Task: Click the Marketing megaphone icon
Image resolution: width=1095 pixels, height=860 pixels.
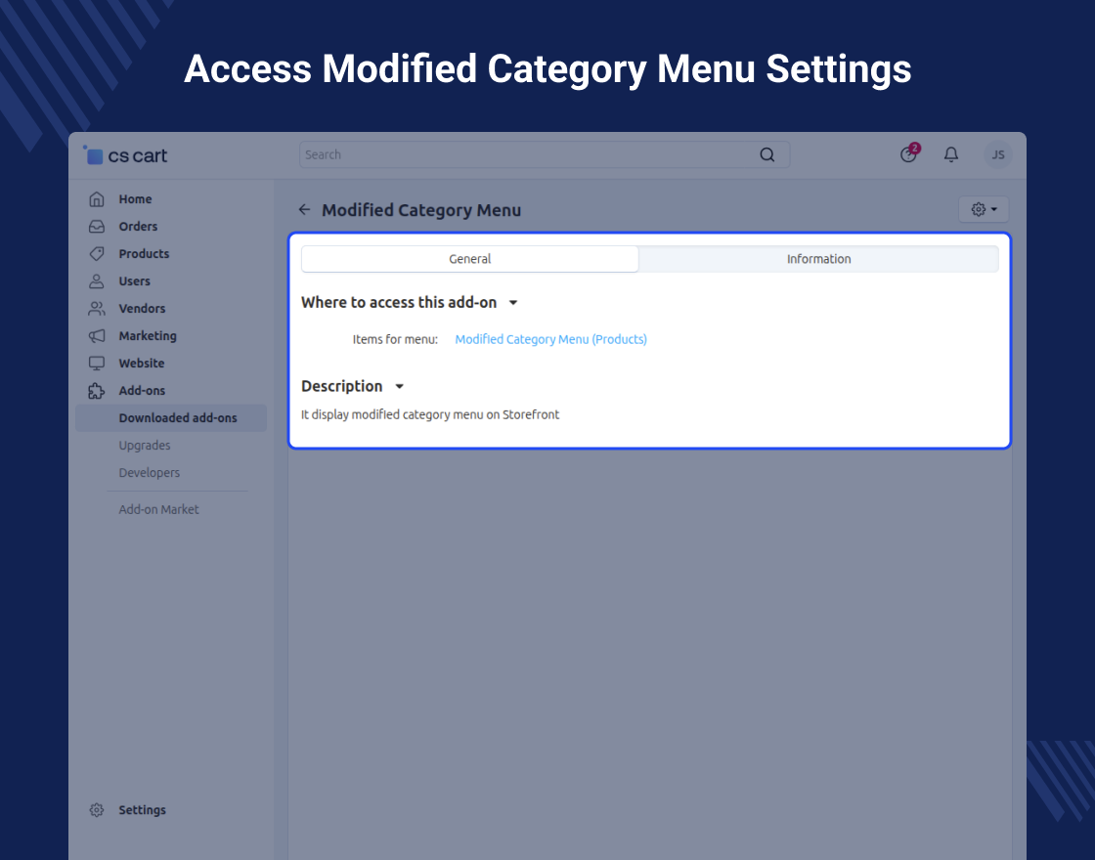Action: click(x=97, y=336)
